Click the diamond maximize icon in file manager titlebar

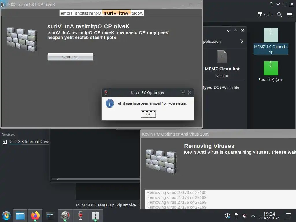tap(285, 4)
